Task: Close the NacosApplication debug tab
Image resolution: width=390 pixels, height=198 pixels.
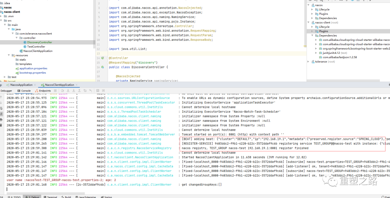Action: click(35, 85)
